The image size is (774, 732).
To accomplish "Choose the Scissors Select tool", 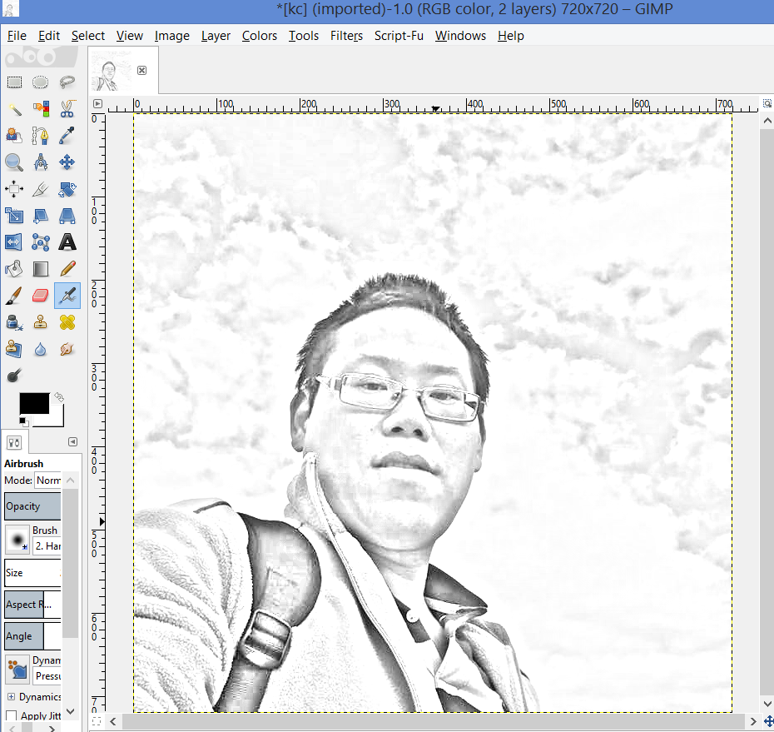I will click(x=67, y=109).
